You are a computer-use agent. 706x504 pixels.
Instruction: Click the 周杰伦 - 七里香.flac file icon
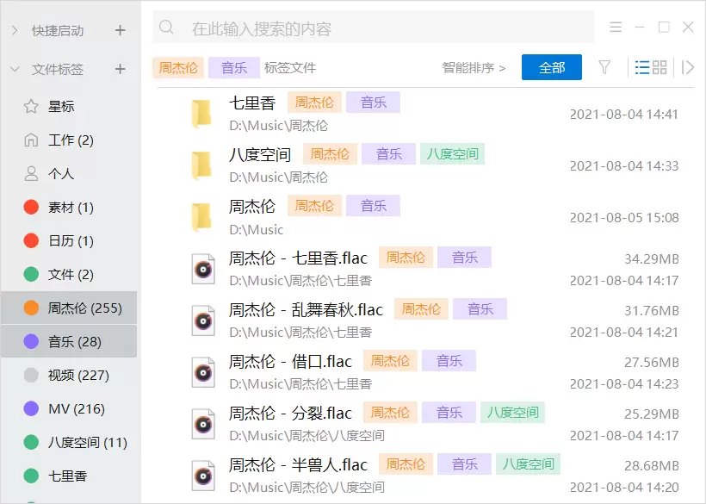click(203, 270)
